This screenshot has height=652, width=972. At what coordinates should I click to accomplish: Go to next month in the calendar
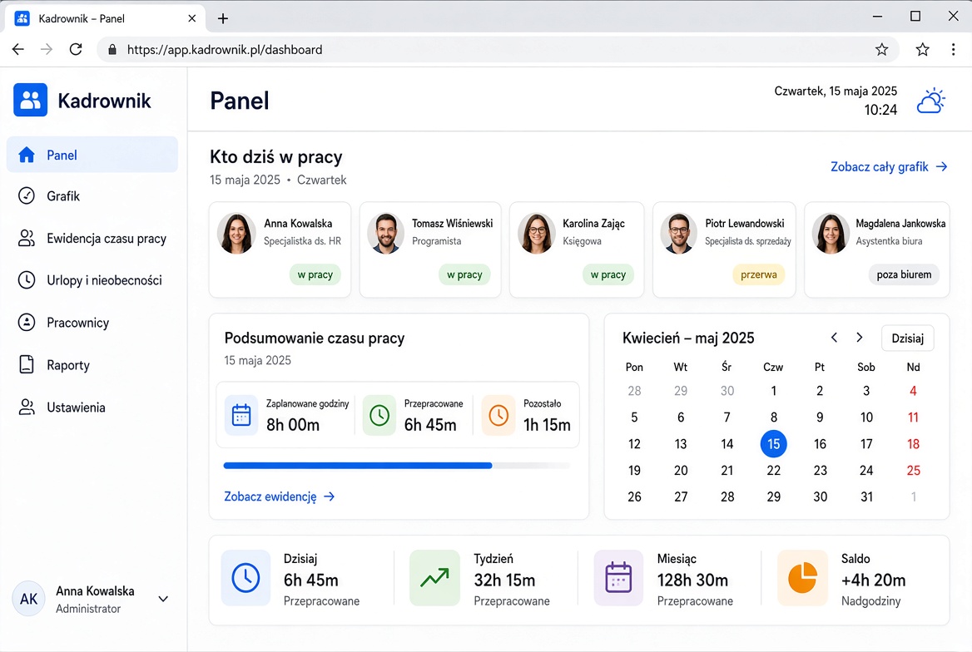[859, 337]
